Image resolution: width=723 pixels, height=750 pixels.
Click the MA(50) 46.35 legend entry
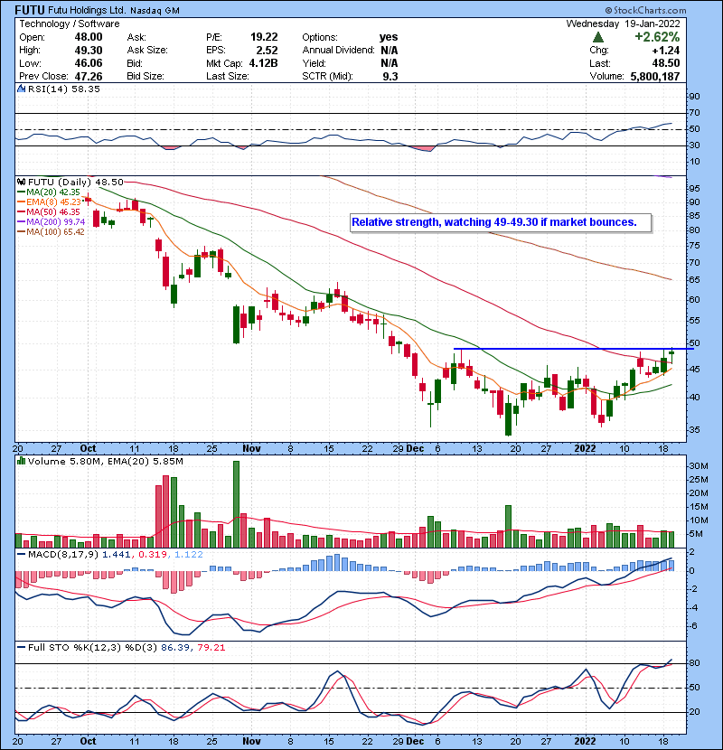pyautogui.click(x=53, y=211)
